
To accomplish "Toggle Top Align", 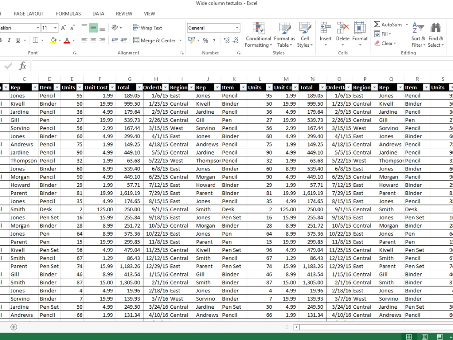I will (84, 28).
